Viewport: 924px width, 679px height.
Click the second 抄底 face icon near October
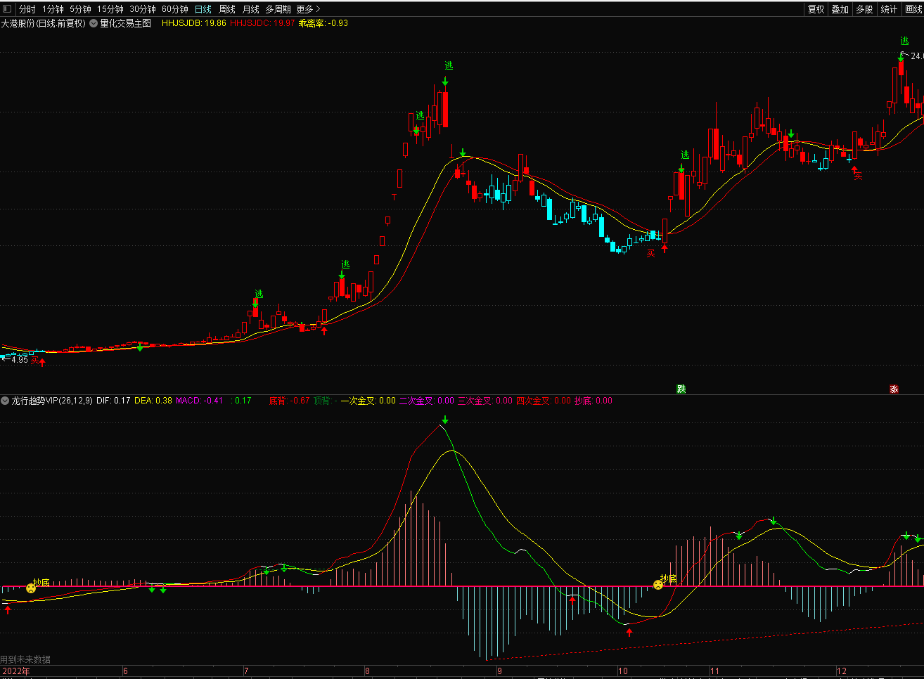[658, 584]
